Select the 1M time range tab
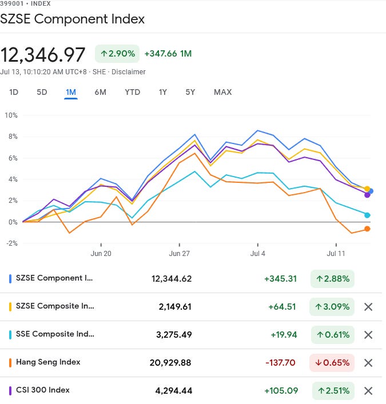The width and height of the screenshot is (386, 404). coord(71,92)
